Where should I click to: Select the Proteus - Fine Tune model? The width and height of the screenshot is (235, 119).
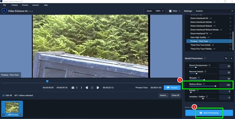[209, 41]
